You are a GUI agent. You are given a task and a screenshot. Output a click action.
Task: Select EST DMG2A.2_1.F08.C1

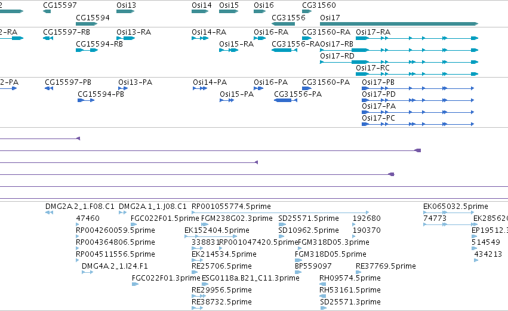[80, 207]
